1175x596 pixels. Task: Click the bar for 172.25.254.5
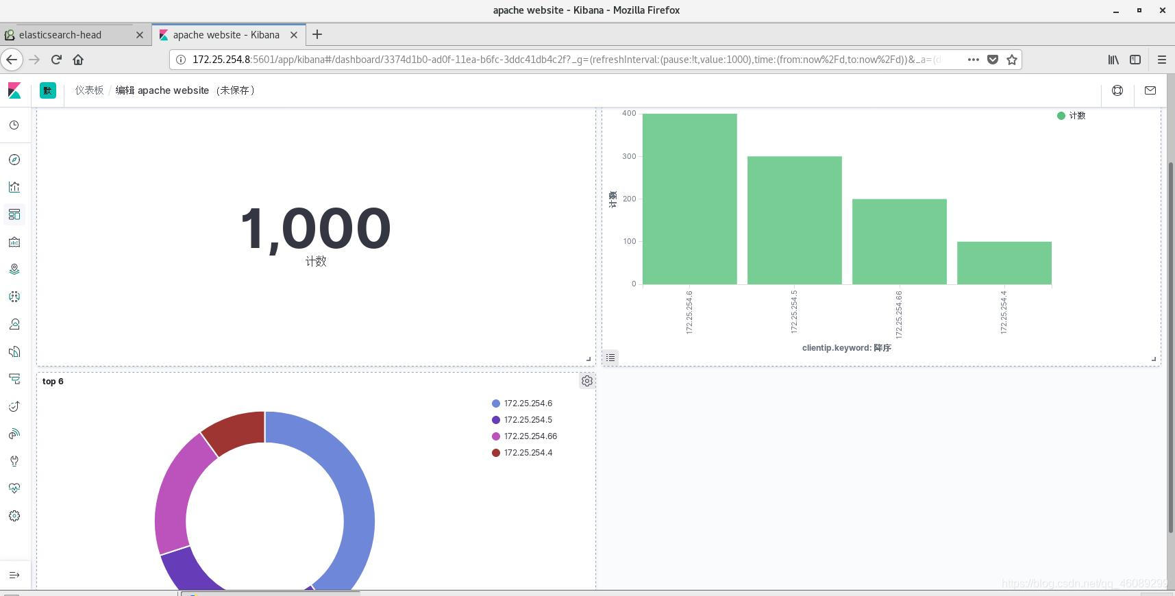coord(795,220)
